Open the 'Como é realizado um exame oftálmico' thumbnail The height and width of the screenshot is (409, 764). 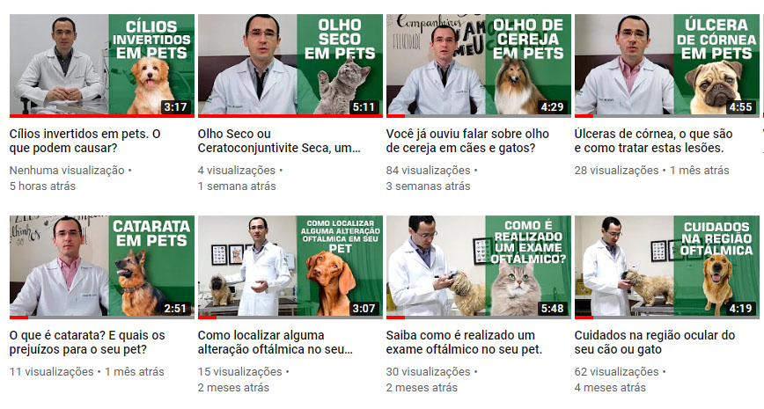(x=479, y=267)
